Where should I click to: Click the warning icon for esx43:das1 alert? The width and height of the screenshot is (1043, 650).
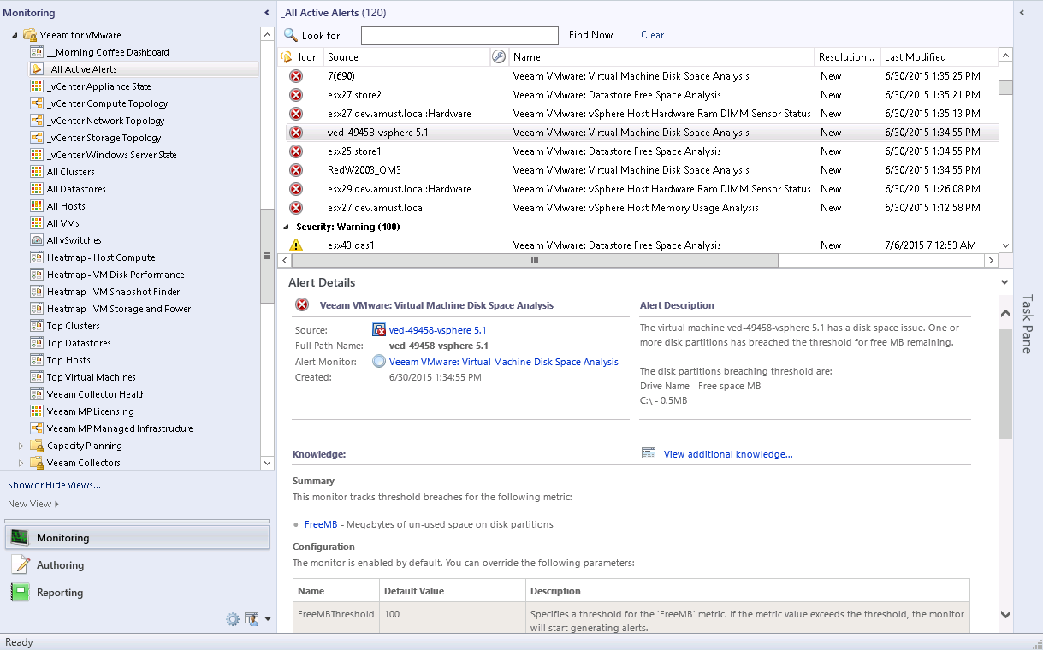[296, 245]
